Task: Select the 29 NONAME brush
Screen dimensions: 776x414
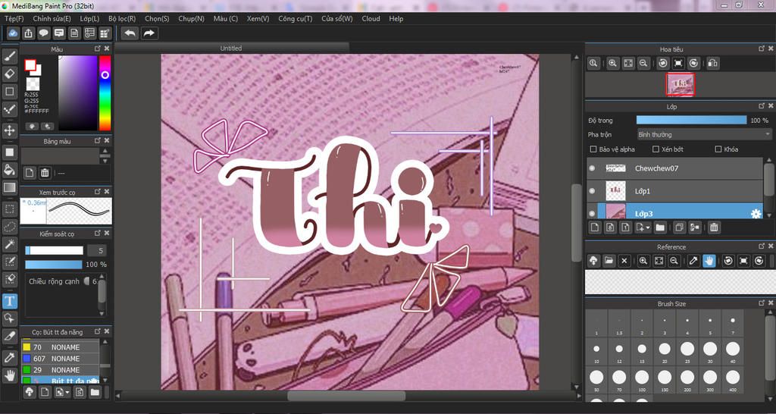Action: coord(61,370)
